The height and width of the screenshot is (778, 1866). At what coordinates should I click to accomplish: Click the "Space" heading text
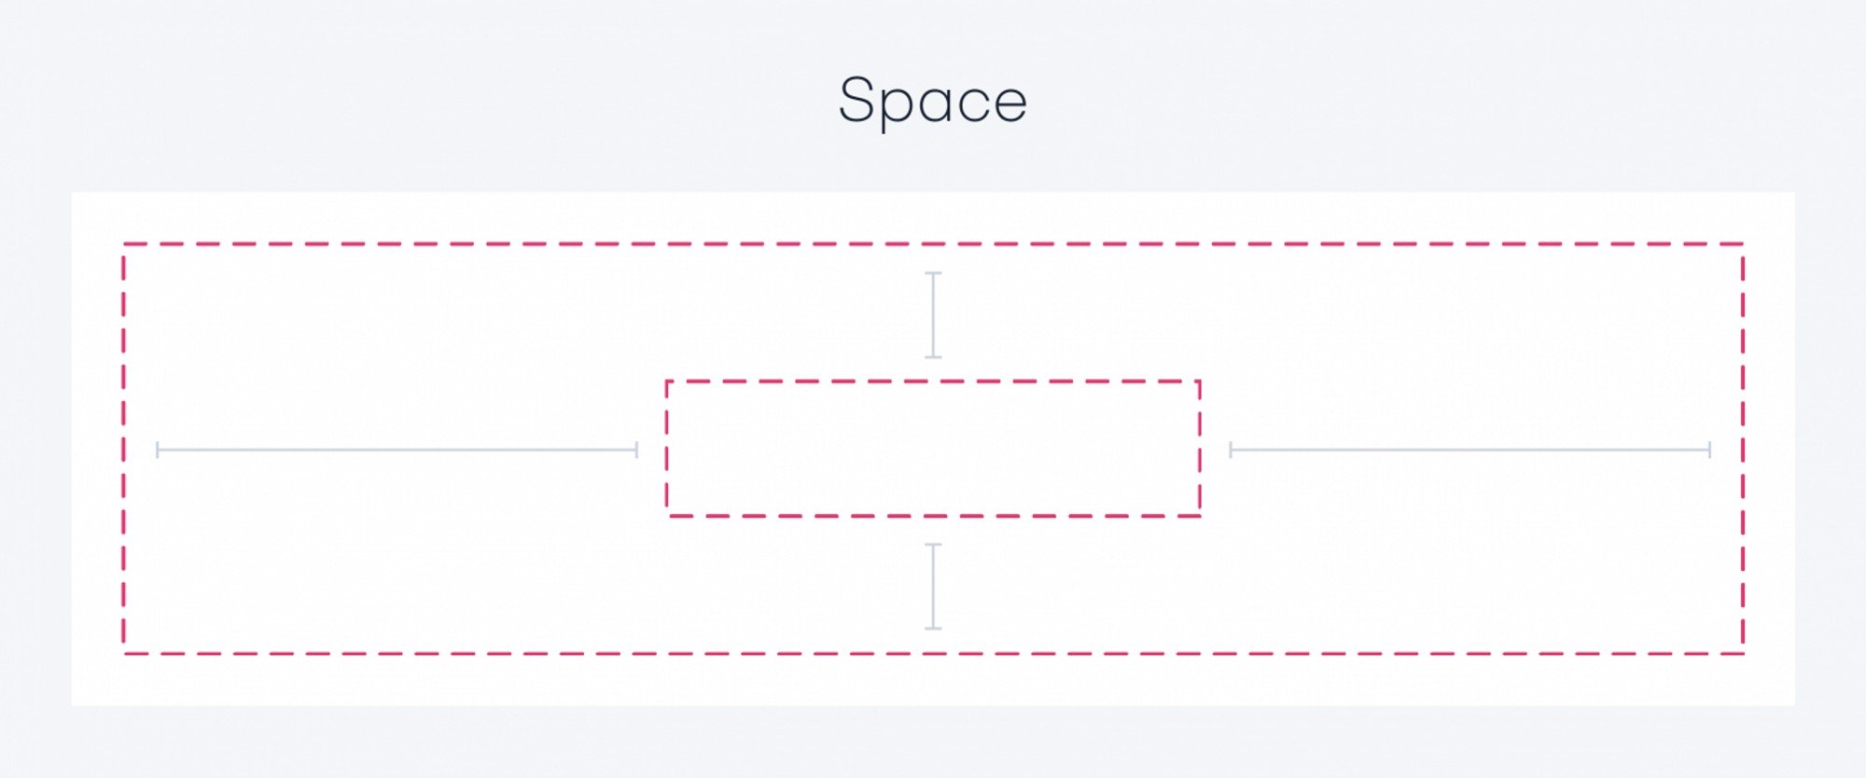(x=933, y=101)
